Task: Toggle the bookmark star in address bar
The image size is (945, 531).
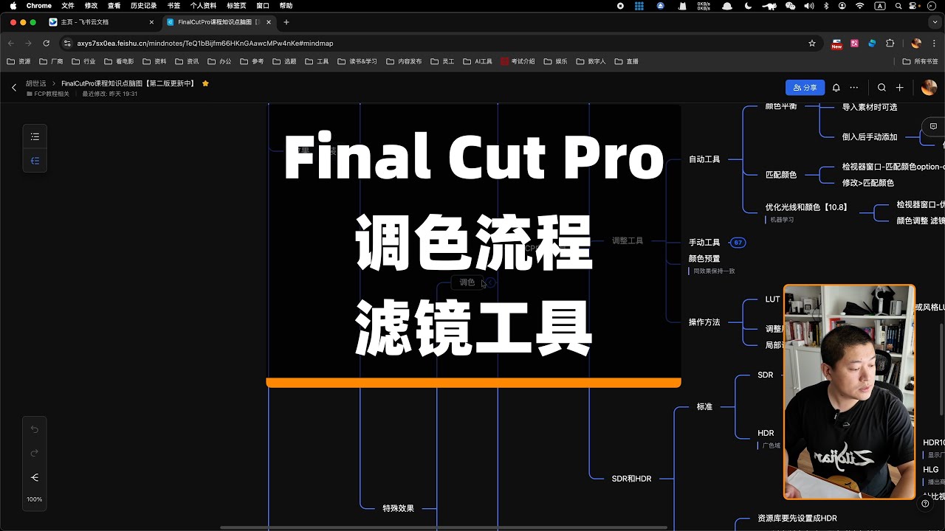Action: (x=812, y=44)
